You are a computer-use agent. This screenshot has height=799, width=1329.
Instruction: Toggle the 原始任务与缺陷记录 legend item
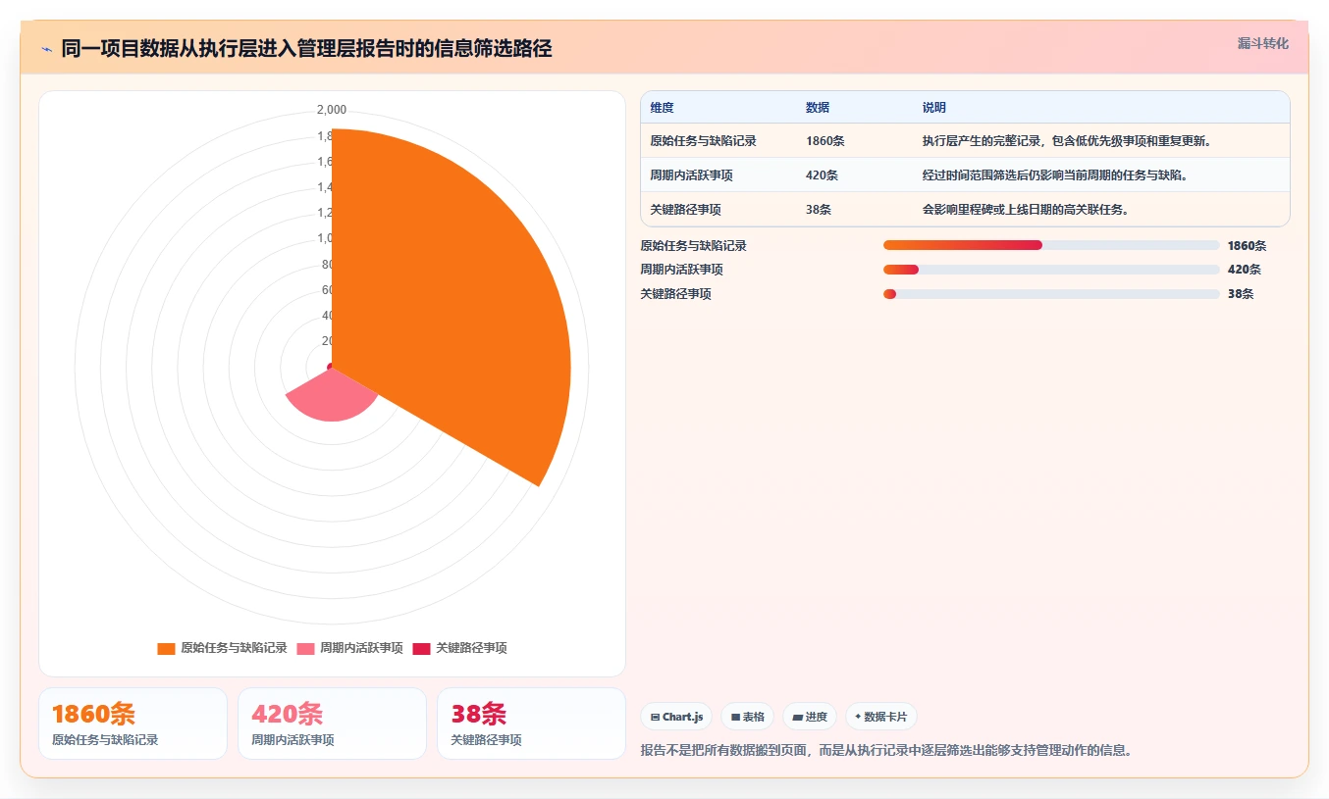(x=222, y=648)
